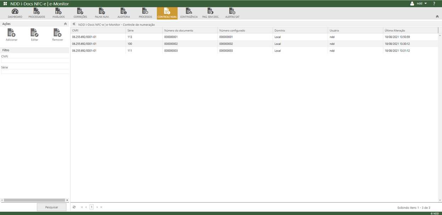Open the Alertas SAT view
Screen dimensions: 442x215
pos(232,13)
